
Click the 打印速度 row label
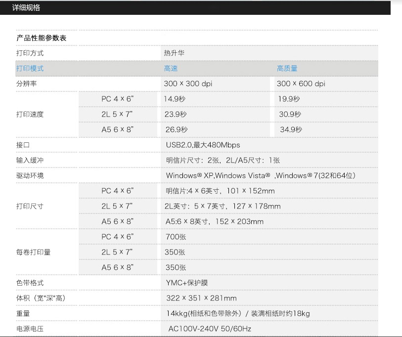(30, 115)
